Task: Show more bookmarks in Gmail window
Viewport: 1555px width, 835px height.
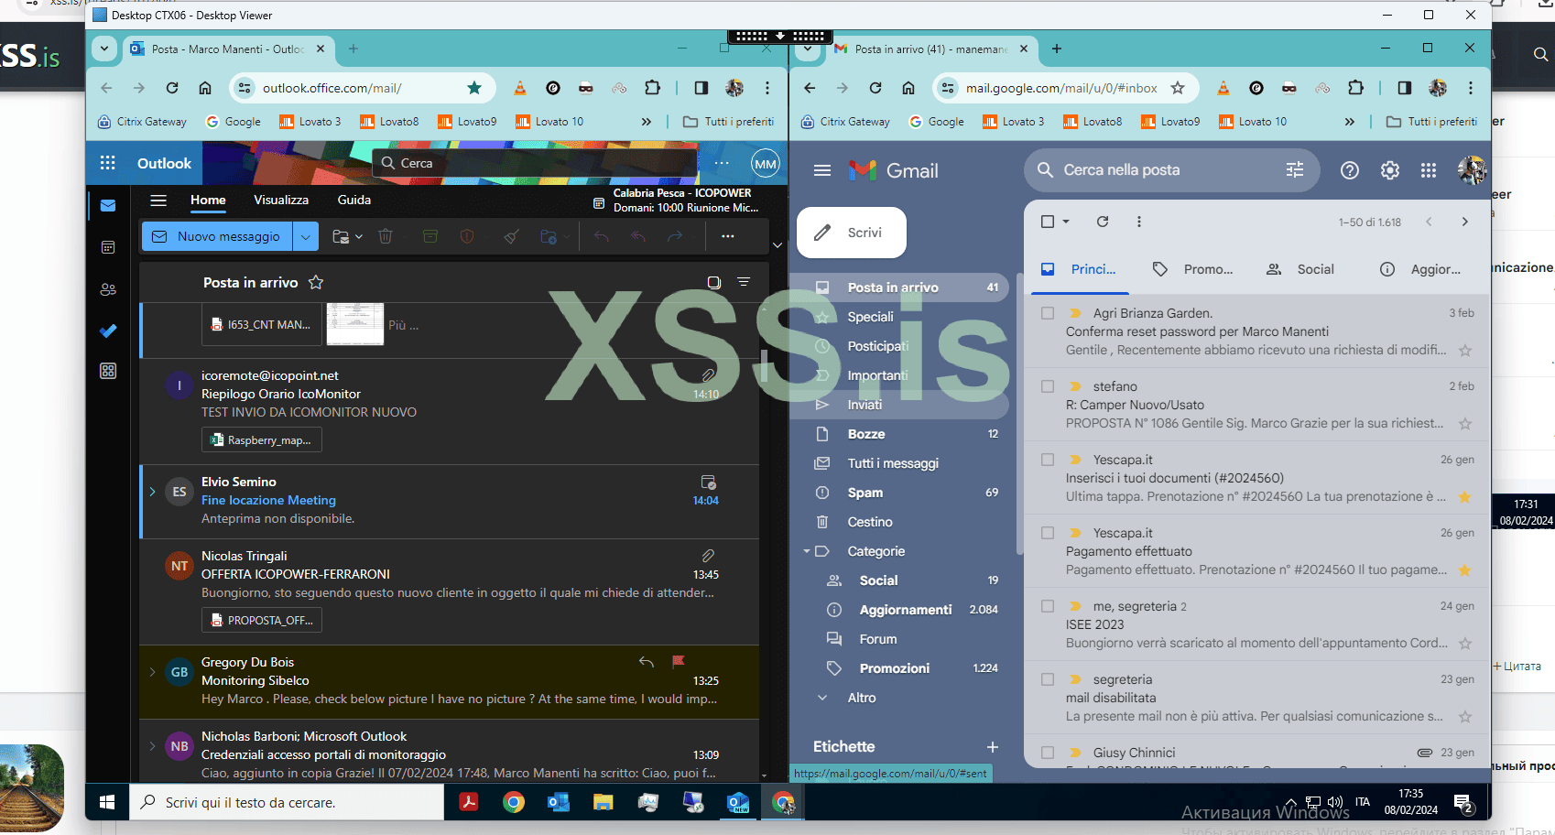Action: (1349, 122)
